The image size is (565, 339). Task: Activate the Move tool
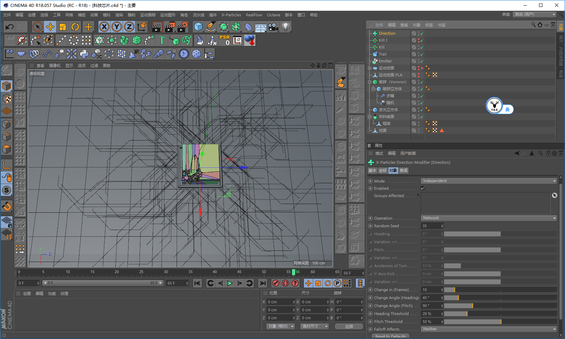[50, 27]
